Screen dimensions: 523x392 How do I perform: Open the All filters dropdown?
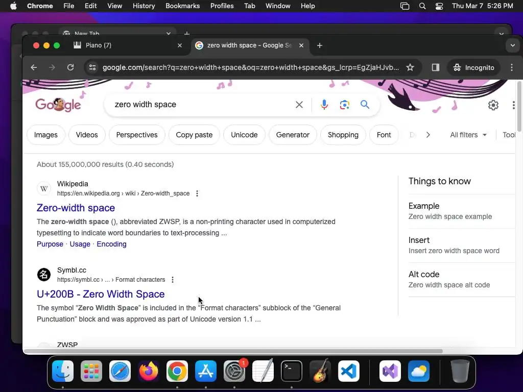468,135
